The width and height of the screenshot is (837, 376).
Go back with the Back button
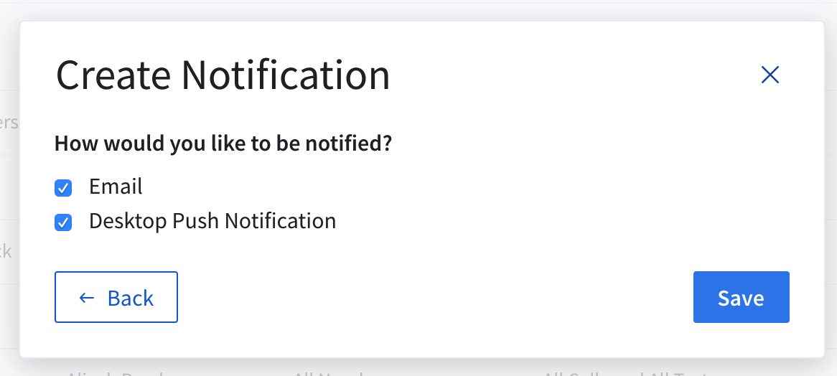click(x=116, y=297)
